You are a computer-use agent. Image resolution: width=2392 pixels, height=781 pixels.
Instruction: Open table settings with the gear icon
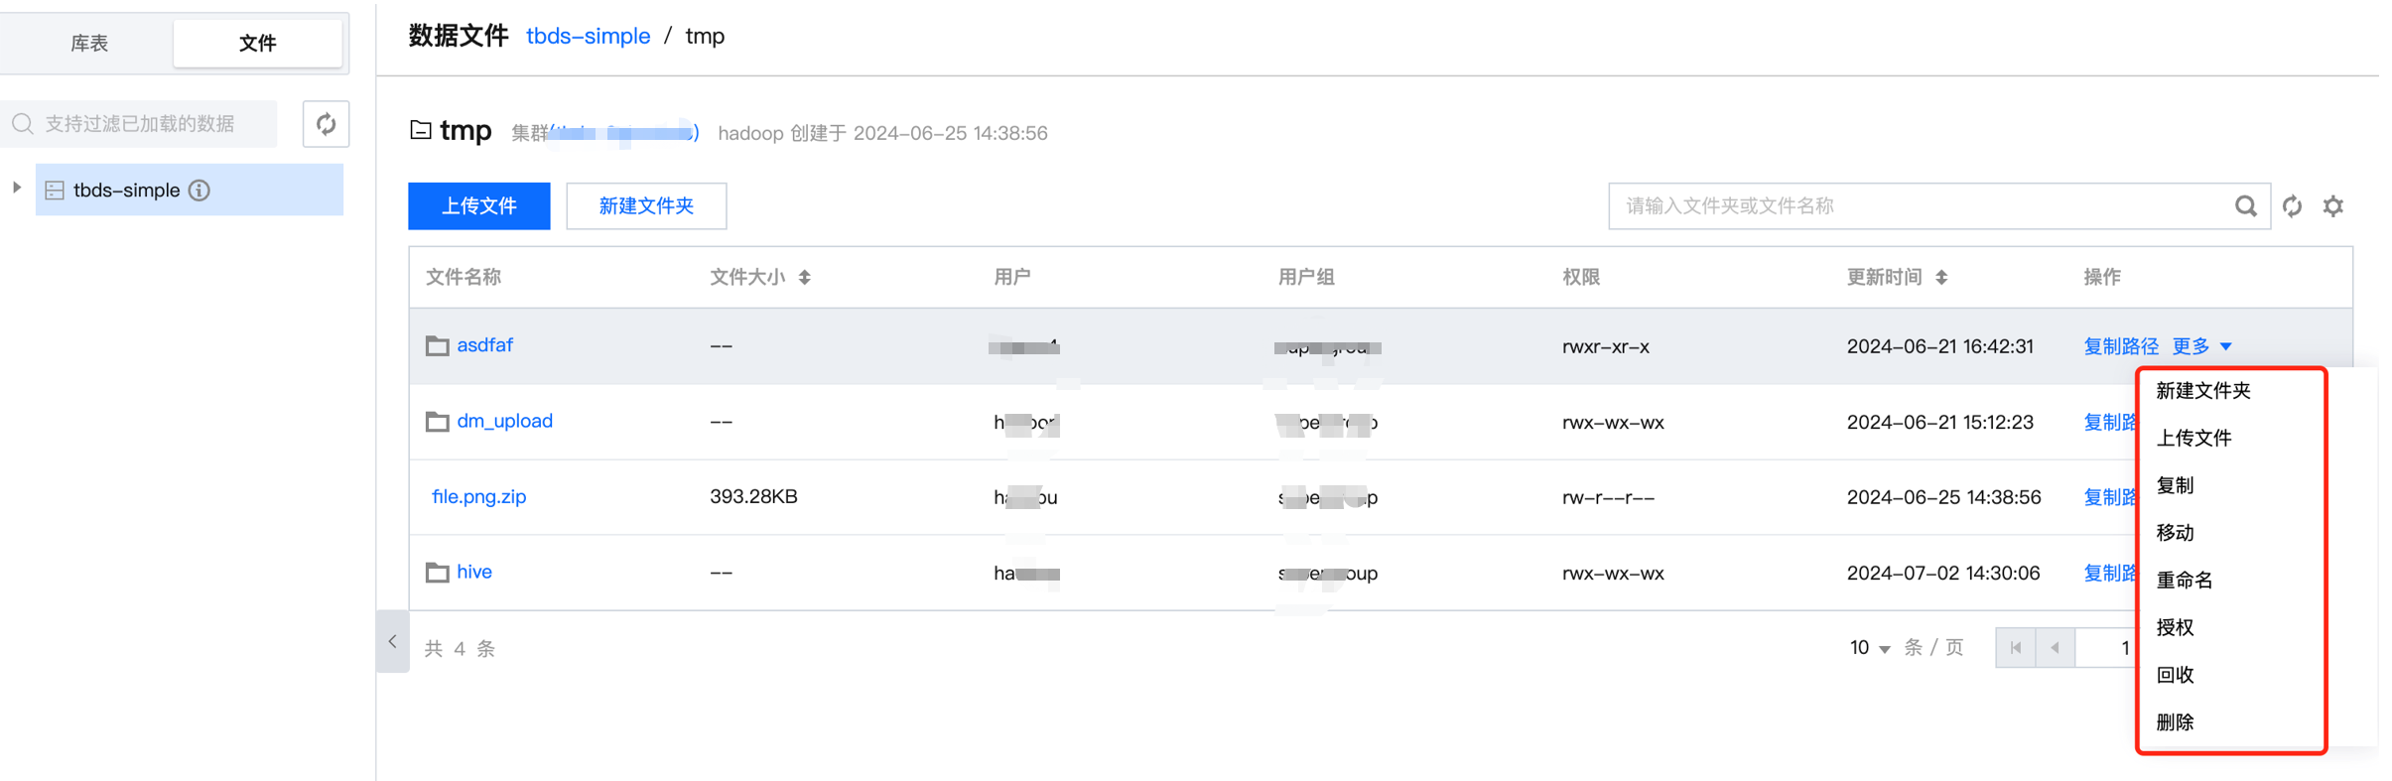point(2333,205)
